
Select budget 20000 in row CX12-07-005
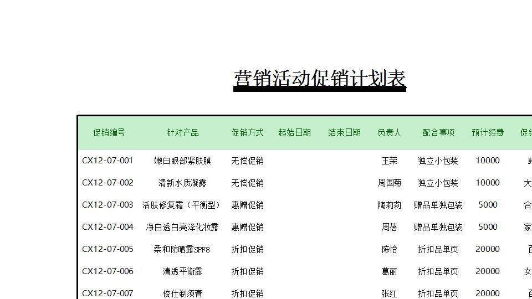pos(488,249)
